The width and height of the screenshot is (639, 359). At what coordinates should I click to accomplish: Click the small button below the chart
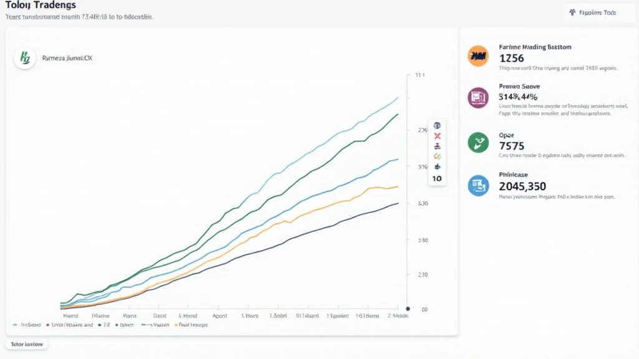click(27, 344)
